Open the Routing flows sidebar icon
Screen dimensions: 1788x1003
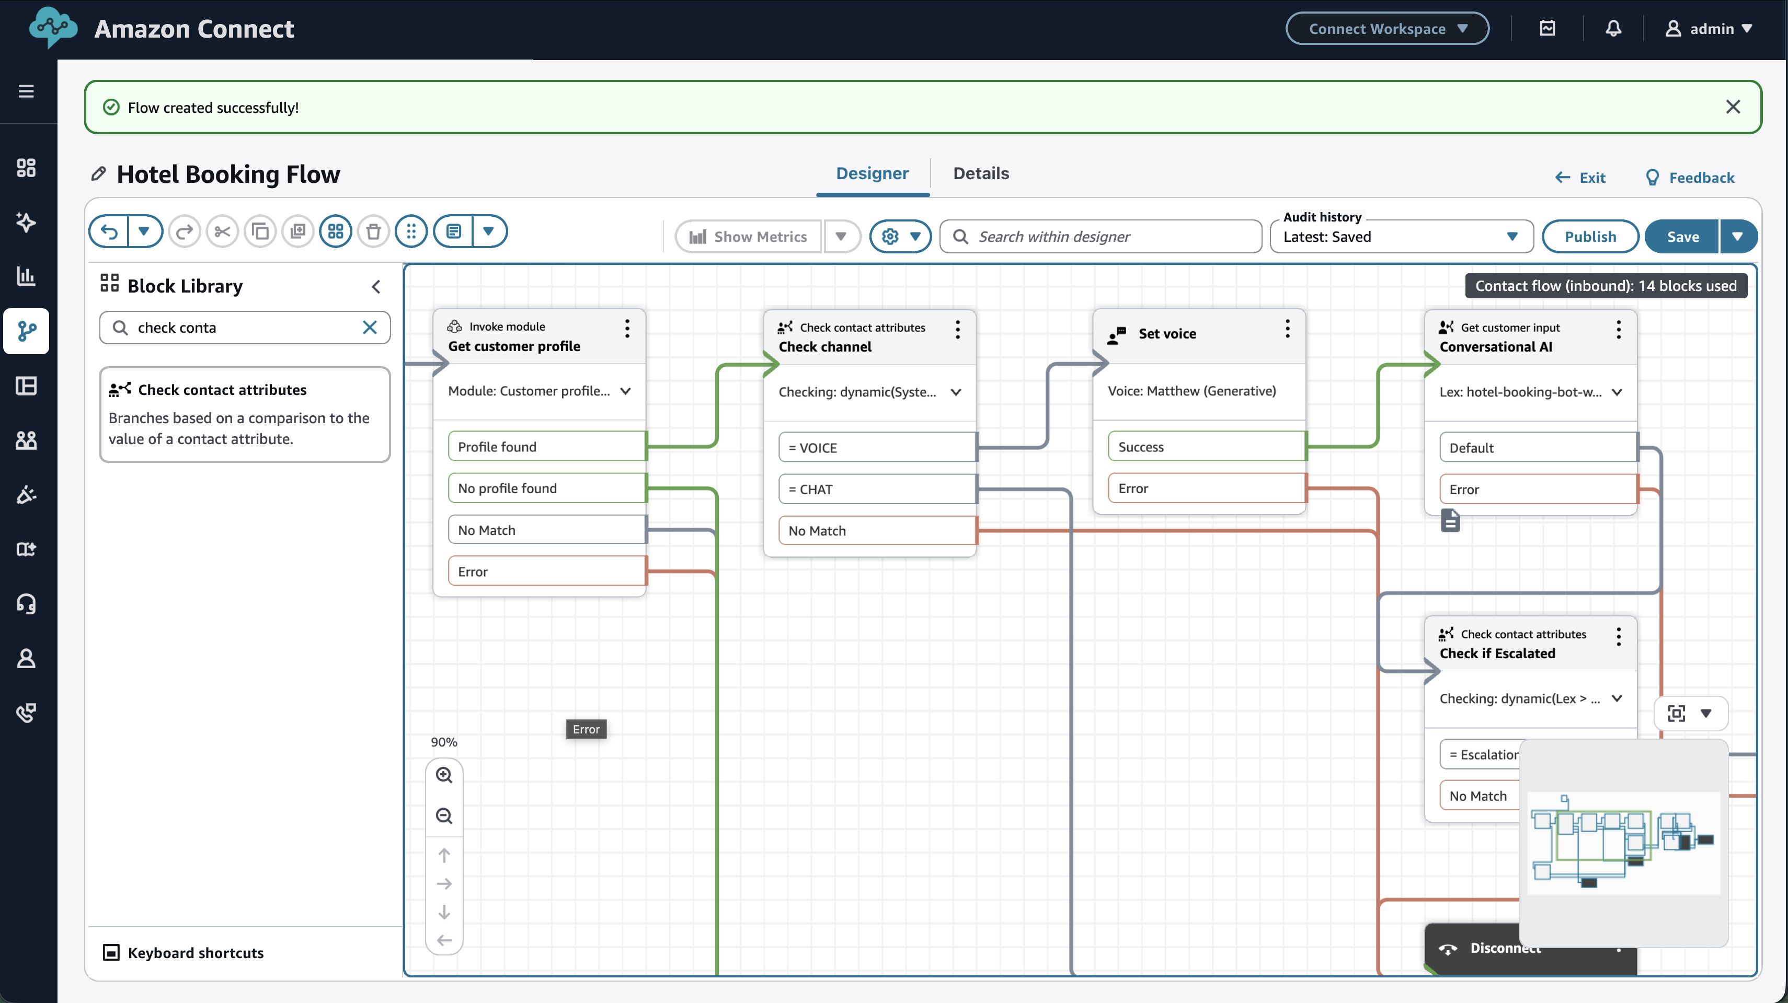click(x=26, y=331)
